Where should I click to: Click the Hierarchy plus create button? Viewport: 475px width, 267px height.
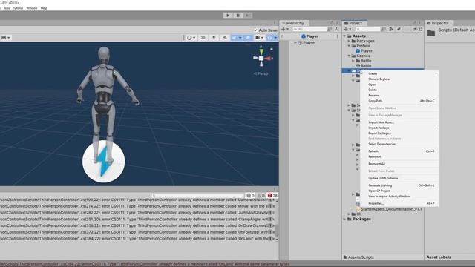(284, 30)
